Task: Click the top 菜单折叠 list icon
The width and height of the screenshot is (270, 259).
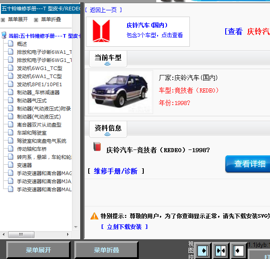Action: (36, 20)
